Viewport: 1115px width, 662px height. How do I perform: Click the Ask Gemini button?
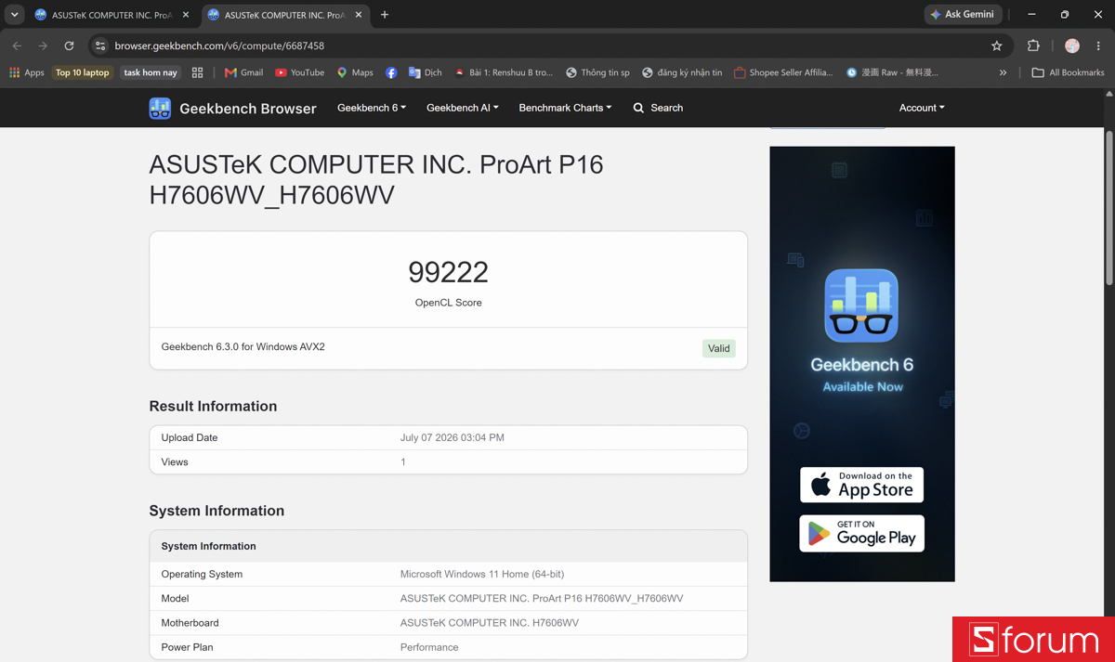963,15
